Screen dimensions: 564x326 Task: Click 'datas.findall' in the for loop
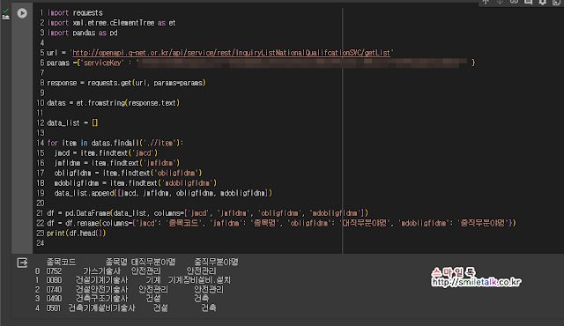point(115,143)
